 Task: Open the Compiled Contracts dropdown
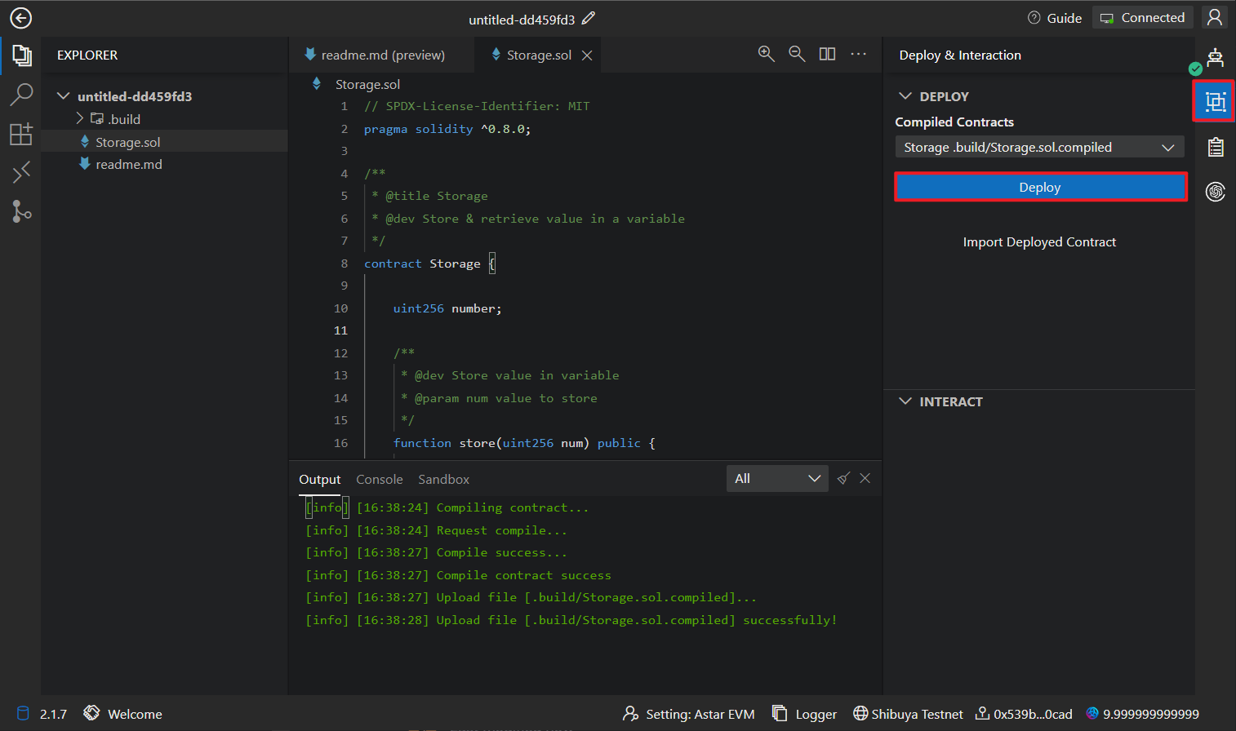tap(1039, 148)
